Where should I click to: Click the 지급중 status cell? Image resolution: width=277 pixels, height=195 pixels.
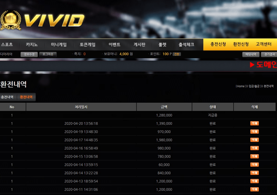[x=213, y=115]
